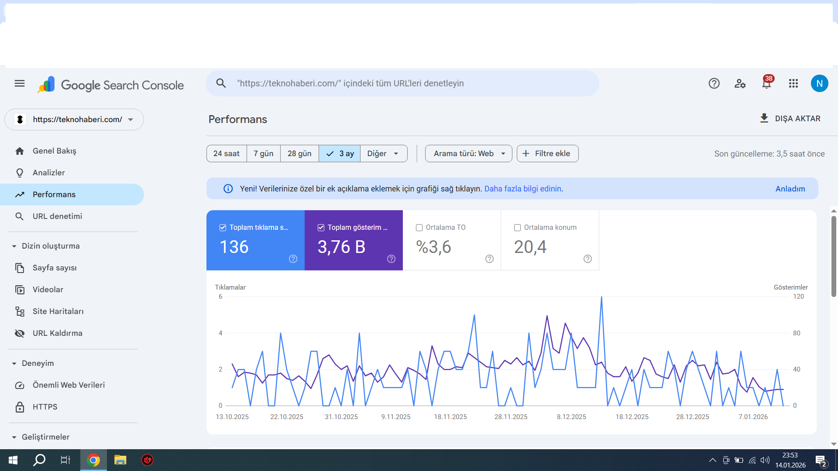
Task: Open the Arama türü: Web dropdown
Action: tap(468, 154)
